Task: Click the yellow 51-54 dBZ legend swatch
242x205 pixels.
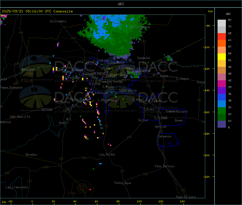Action: click(222, 57)
